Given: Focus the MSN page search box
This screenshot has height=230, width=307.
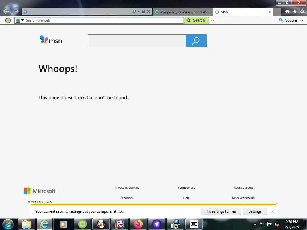Looking at the screenshot, I should click(136, 41).
